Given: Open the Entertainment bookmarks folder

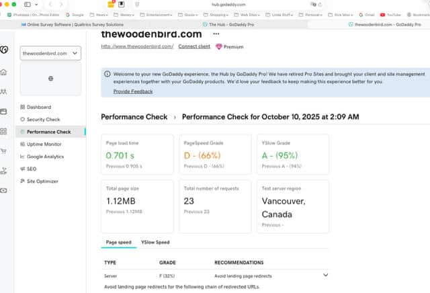Looking at the screenshot, I should pyautogui.click(x=156, y=15).
